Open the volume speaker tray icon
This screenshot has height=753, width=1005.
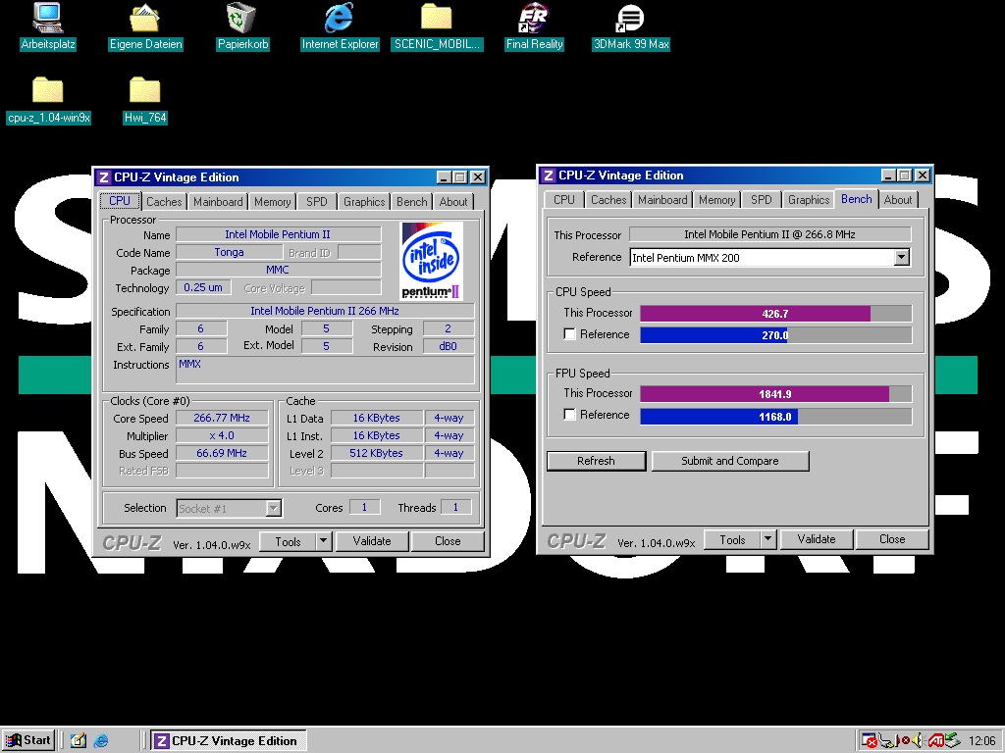coord(917,740)
